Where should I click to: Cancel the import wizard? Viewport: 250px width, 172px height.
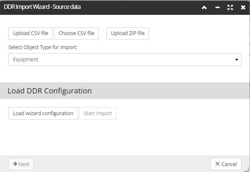[x=226, y=164]
